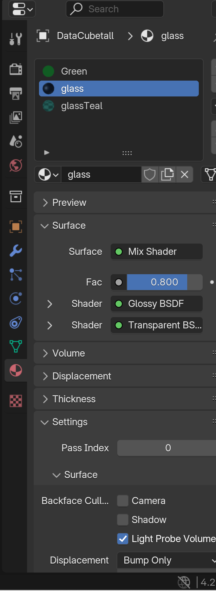This screenshot has height=591, width=216.
Task: Open the Texture properties checker tab
Action: [x=16, y=401]
